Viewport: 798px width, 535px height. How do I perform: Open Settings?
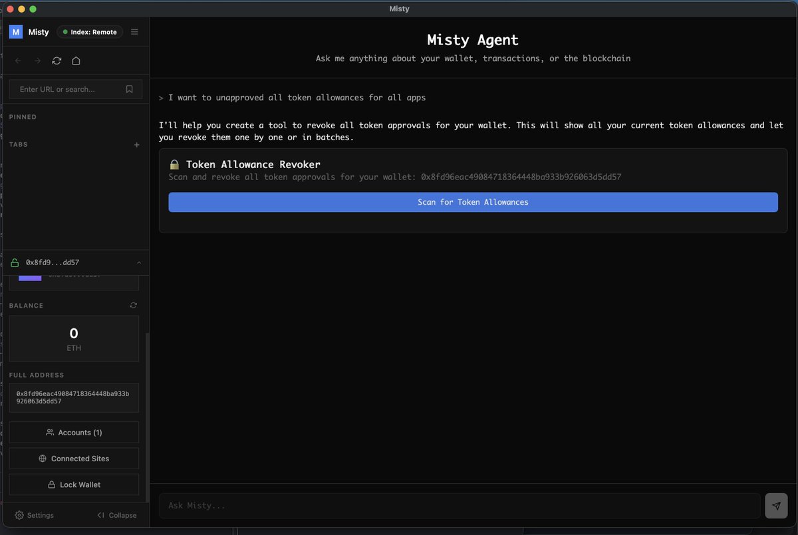[35, 515]
